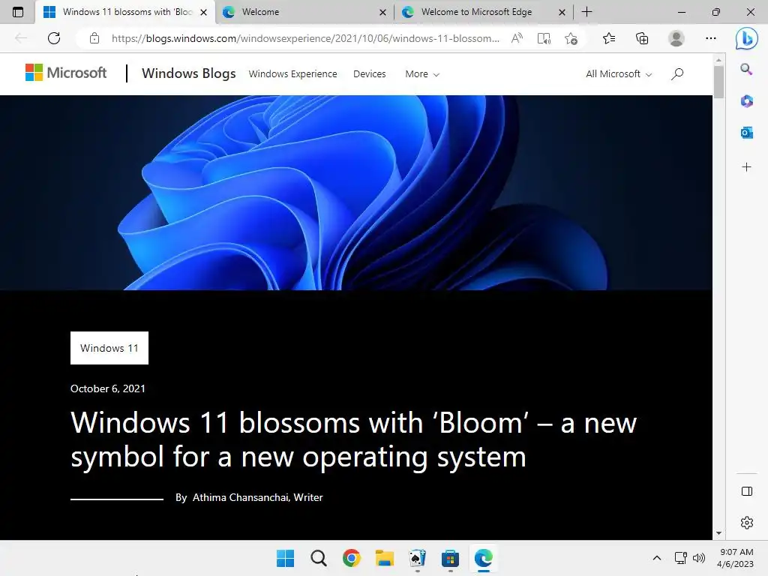Image resolution: width=768 pixels, height=576 pixels.
Task: Enter Immersive Reader mode
Action: (544, 38)
